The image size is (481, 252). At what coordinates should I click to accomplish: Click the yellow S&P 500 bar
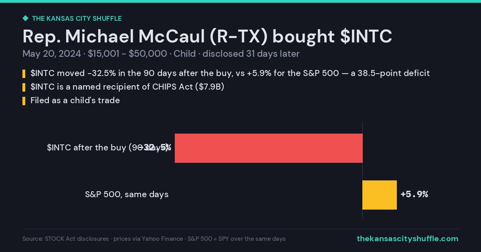pos(380,195)
